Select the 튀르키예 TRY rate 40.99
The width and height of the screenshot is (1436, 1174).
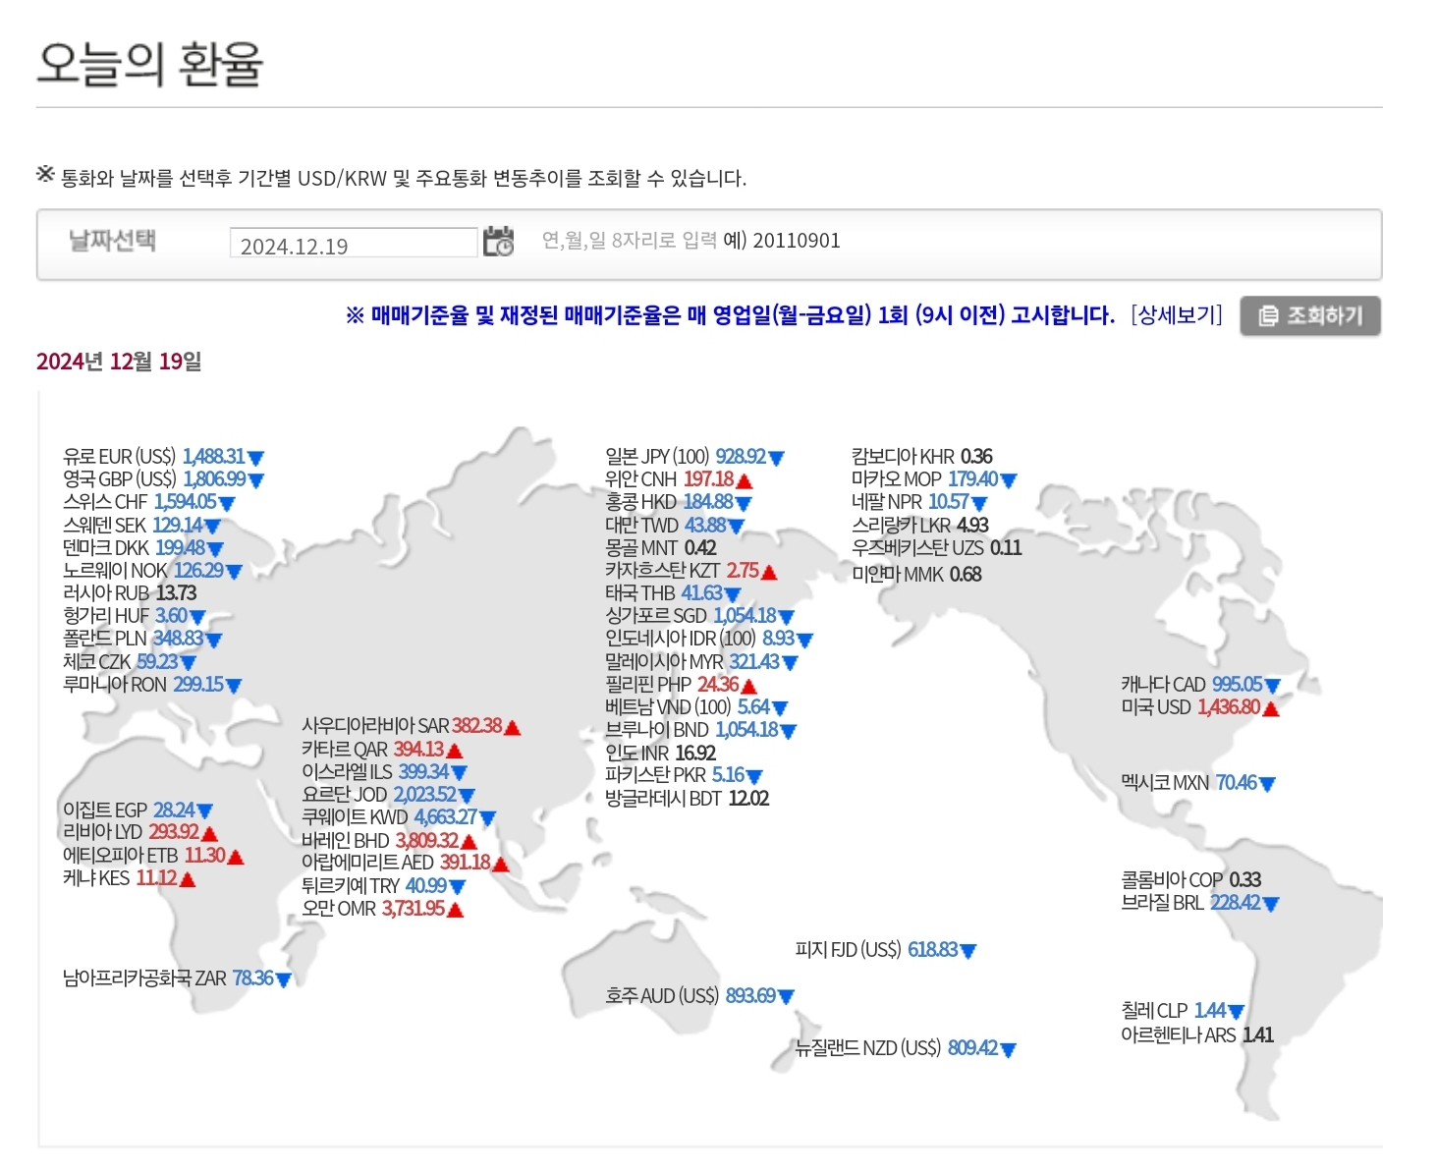point(426,886)
